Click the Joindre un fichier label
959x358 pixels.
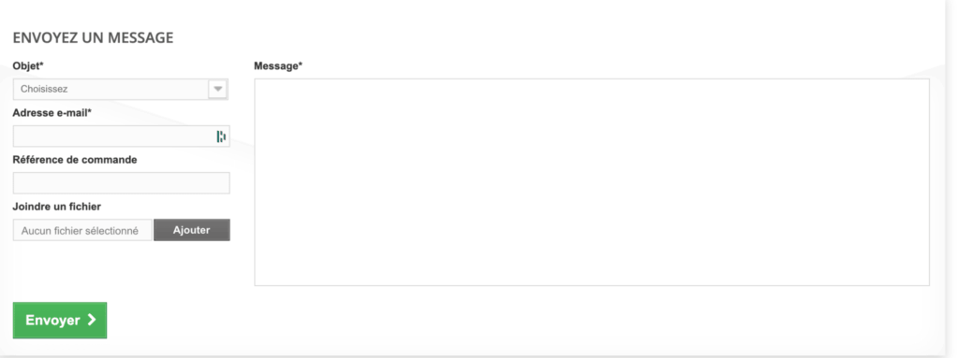(57, 207)
